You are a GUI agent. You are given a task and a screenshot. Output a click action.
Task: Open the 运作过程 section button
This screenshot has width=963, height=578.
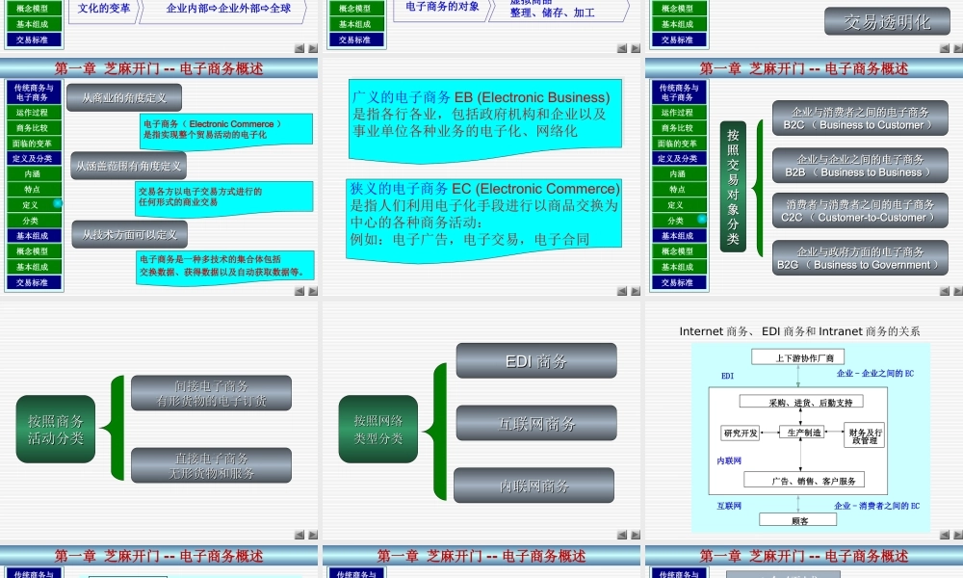tap(34, 114)
